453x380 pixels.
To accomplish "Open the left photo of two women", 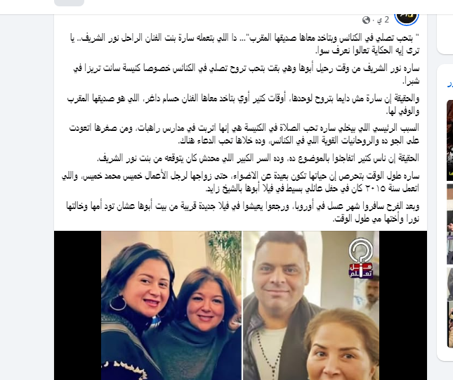I will (x=171, y=305).
